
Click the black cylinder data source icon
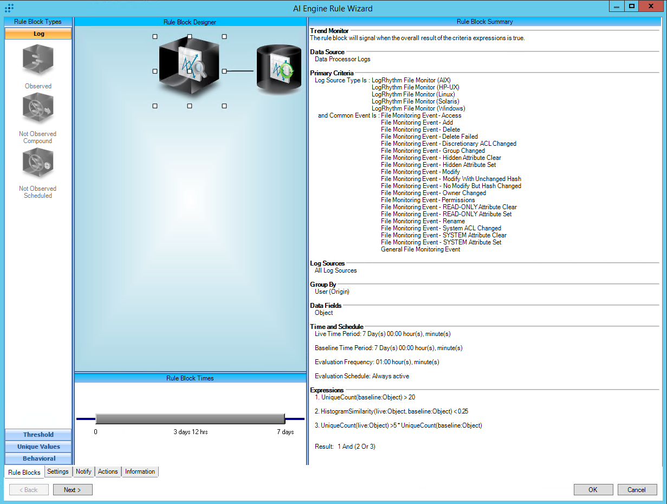tap(278, 71)
